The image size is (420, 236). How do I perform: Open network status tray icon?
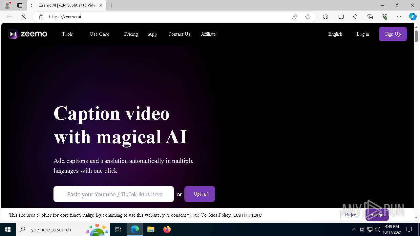pyautogui.click(x=370, y=229)
